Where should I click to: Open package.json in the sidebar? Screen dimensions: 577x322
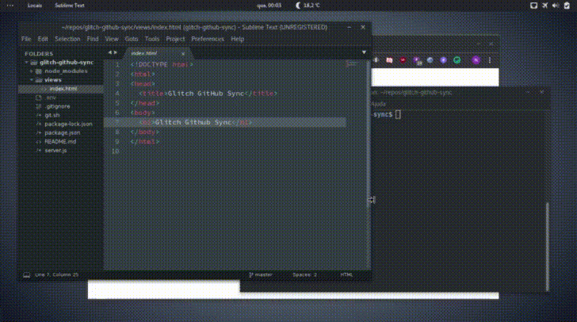(62, 133)
